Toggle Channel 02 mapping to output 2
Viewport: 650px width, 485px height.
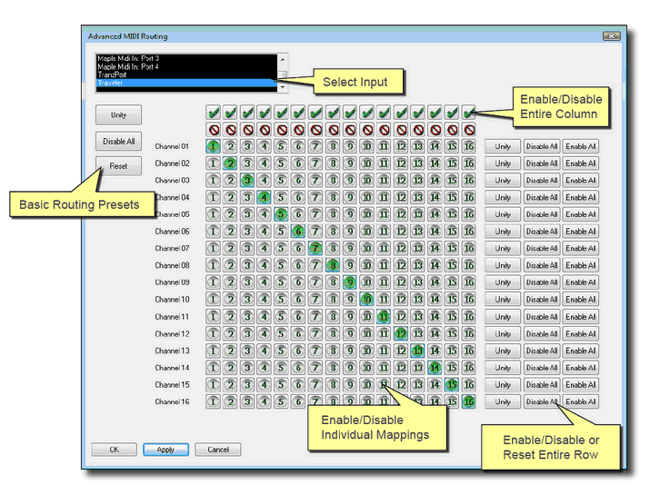tap(231, 163)
